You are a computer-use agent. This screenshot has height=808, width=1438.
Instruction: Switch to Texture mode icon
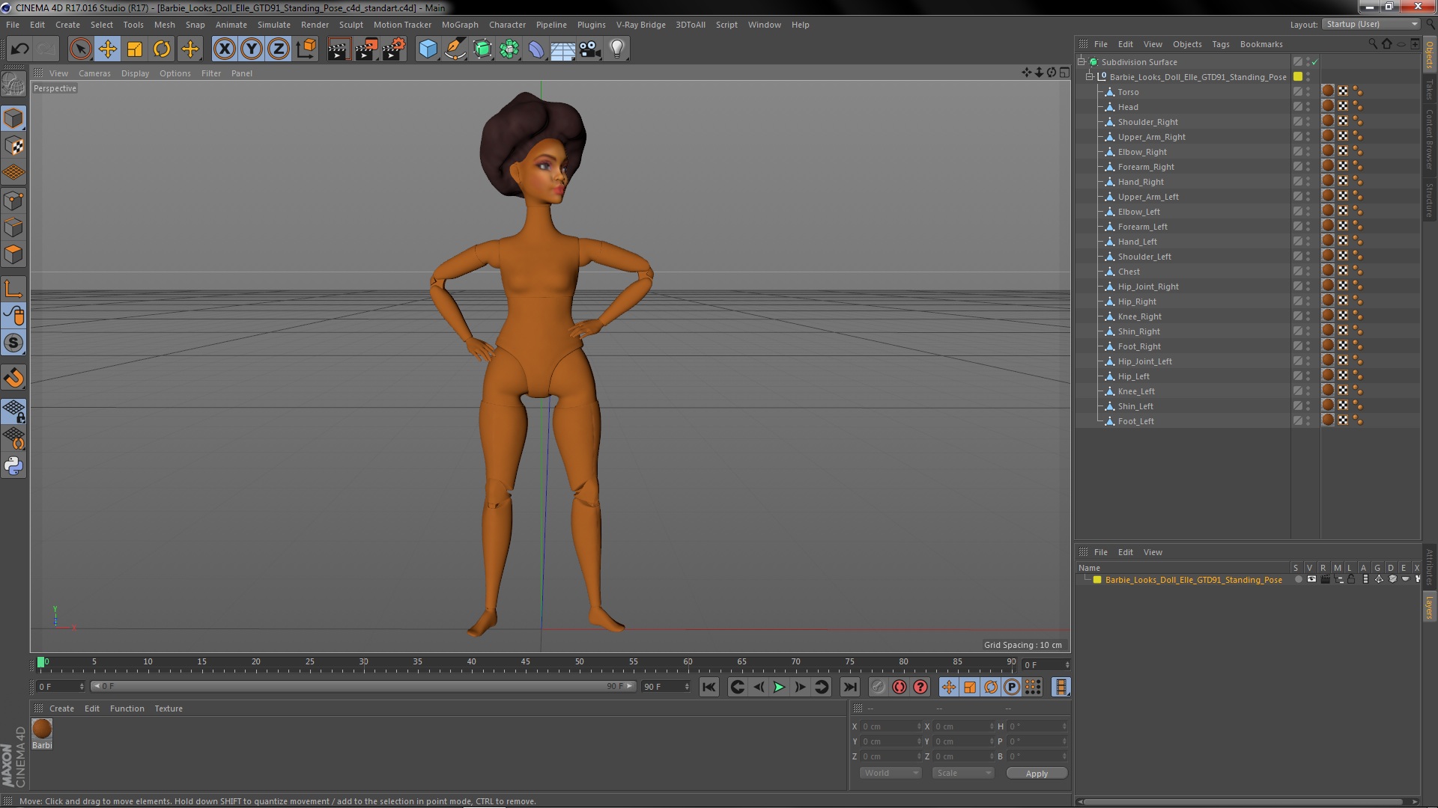(13, 145)
